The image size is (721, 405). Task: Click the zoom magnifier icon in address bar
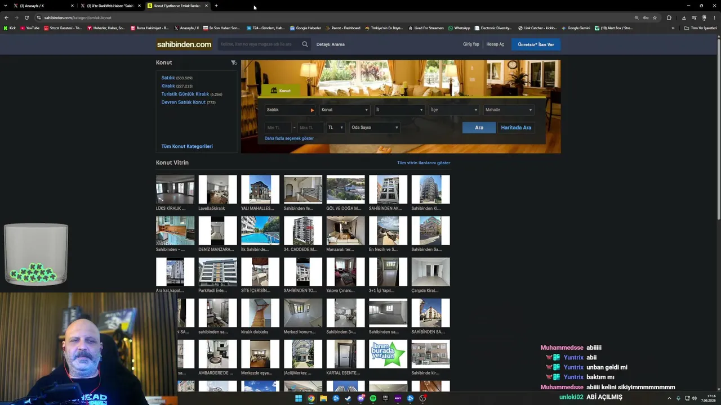pos(637,17)
